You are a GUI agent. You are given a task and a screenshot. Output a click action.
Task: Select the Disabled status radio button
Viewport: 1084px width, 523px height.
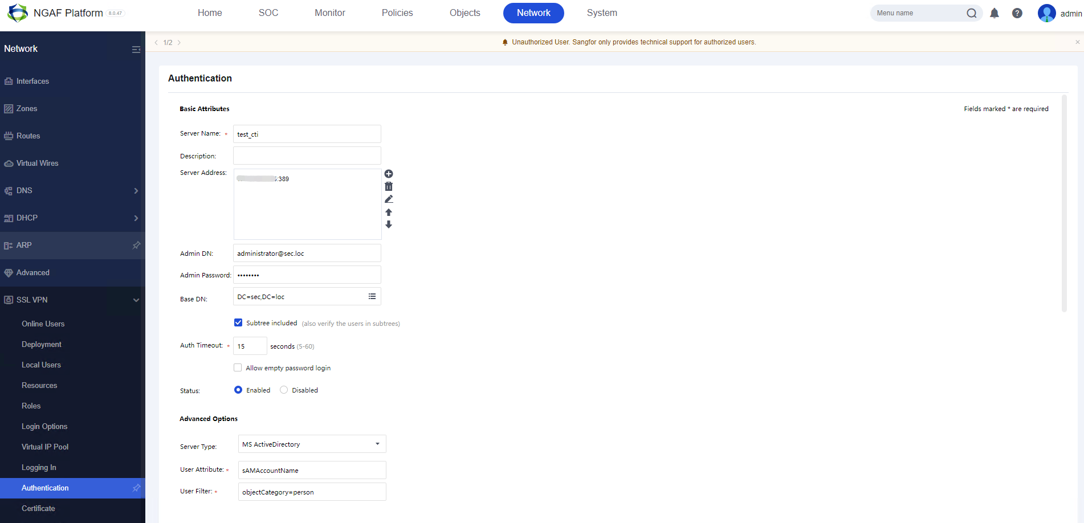tap(284, 390)
